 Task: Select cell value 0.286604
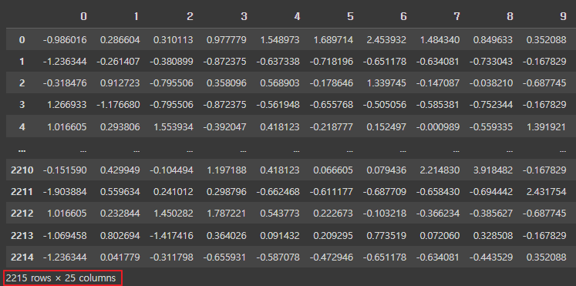tap(120, 39)
